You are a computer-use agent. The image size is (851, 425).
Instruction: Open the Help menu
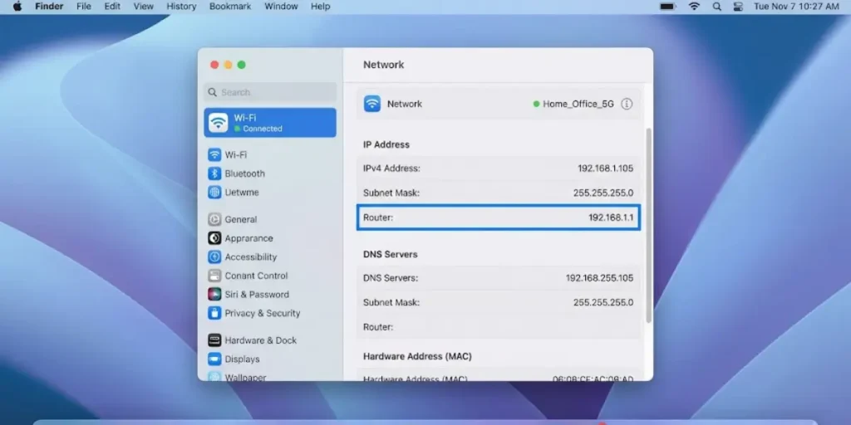click(320, 7)
